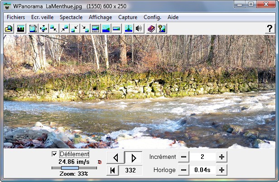Open the Ecr. veille menu
Image resolution: width=279 pixels, height=182 pixels.
43,17
